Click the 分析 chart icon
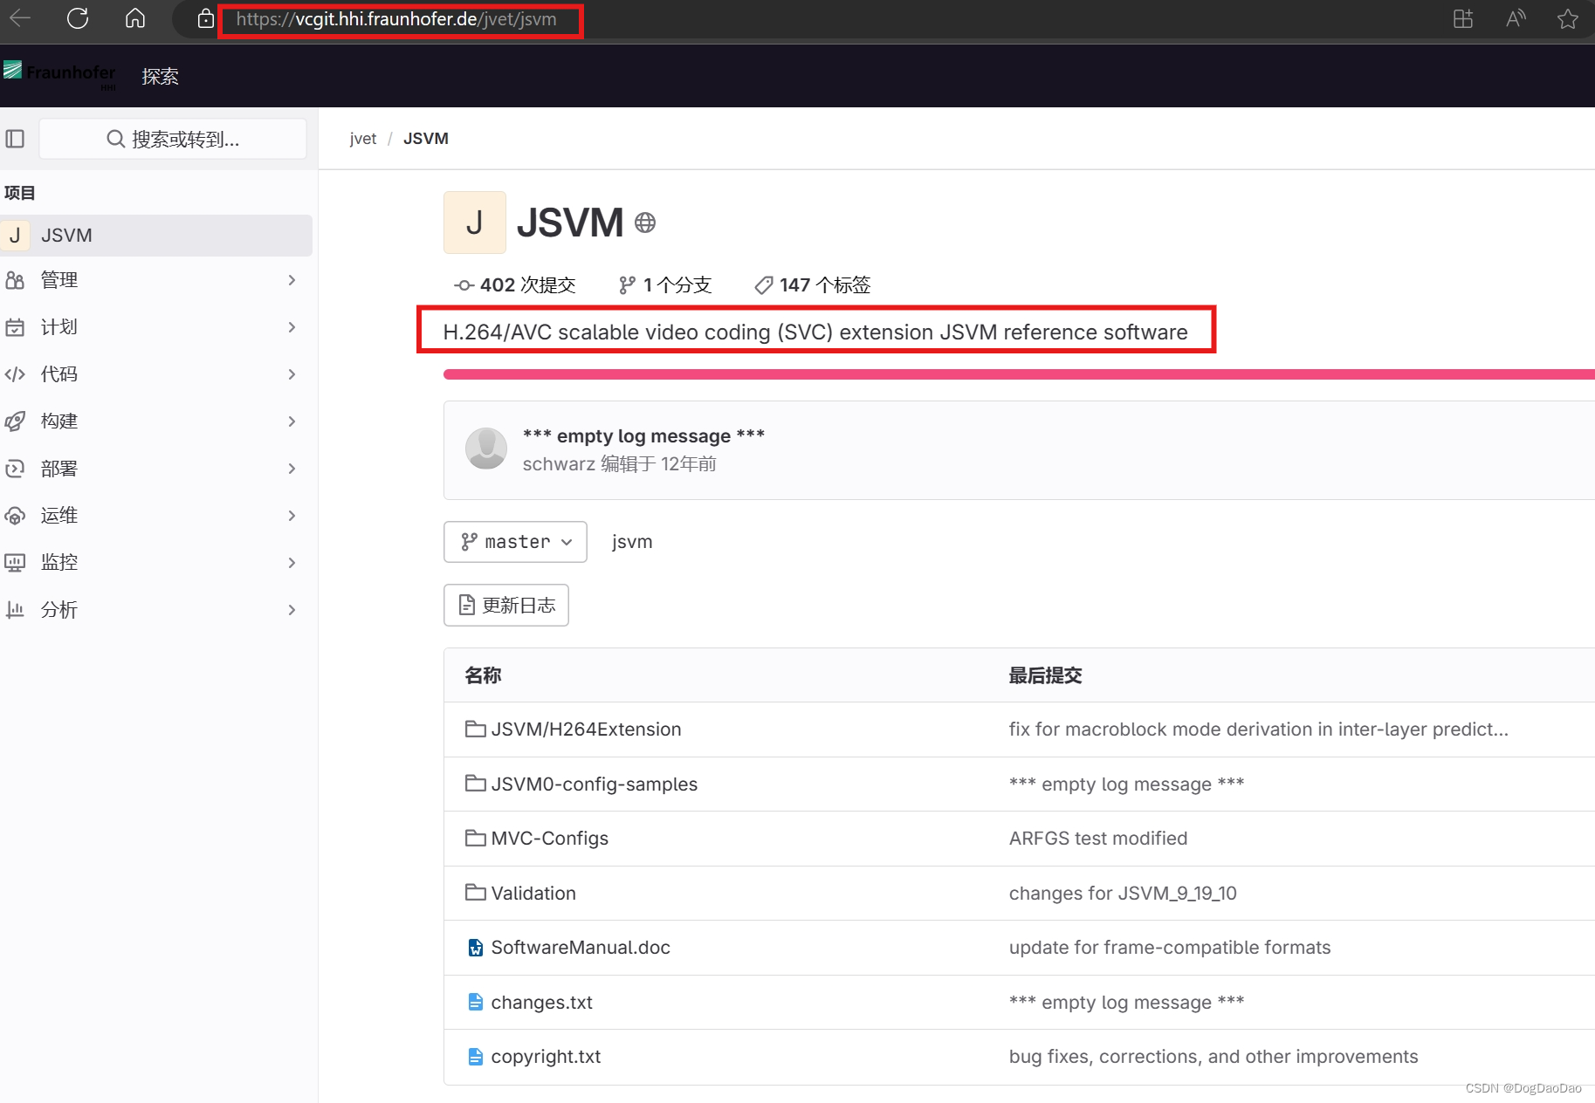Screen dimensions: 1595x1103 pyautogui.click(x=15, y=610)
